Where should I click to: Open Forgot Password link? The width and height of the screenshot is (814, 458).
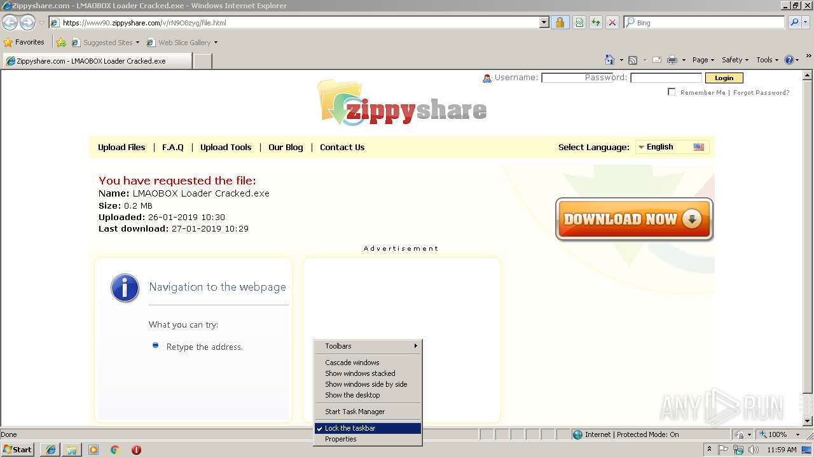point(761,92)
